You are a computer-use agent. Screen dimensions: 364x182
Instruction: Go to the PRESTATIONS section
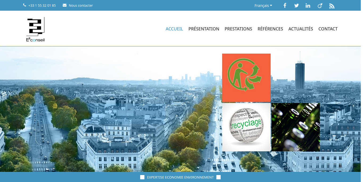238,29
